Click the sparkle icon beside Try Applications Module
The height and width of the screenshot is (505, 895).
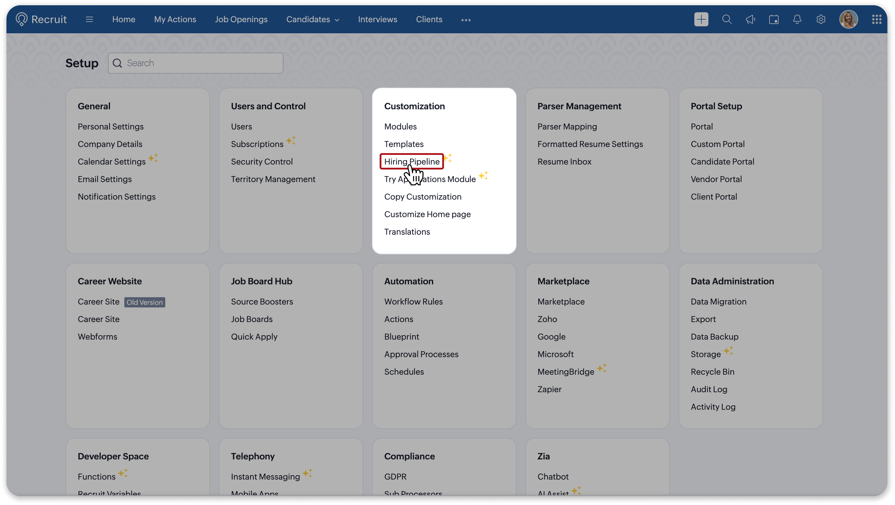[x=484, y=176]
